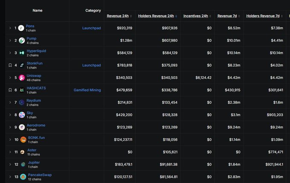This screenshot has width=290, height=183.
Task: Click the $430,915 seven-day revenue for HASHCATS
Action: point(232,90)
